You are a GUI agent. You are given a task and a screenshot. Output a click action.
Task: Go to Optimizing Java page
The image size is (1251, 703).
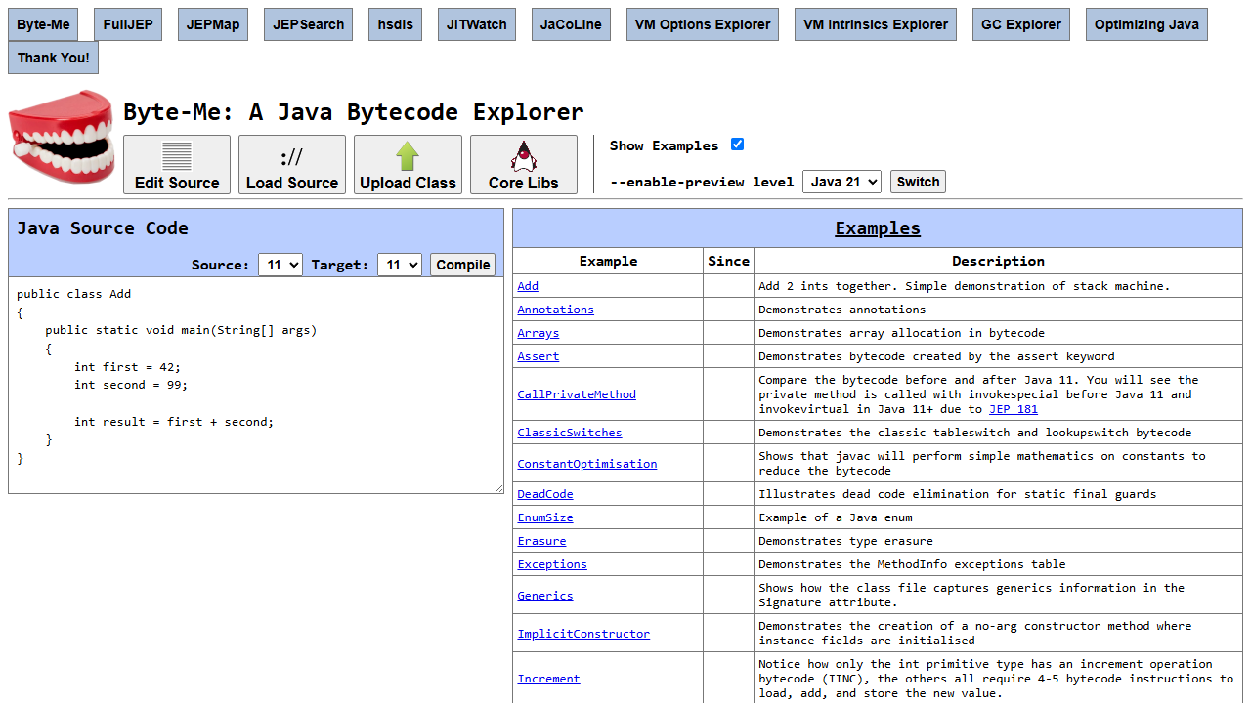pyautogui.click(x=1146, y=24)
